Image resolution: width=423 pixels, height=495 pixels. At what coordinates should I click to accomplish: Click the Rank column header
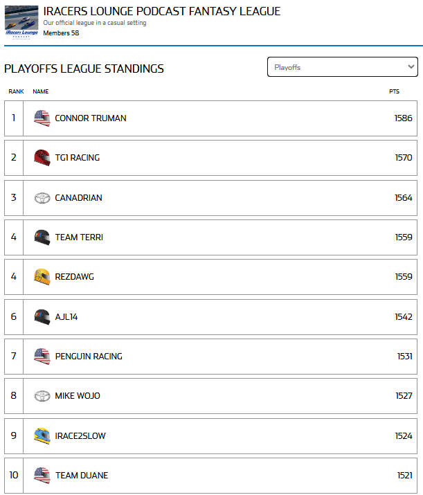click(16, 91)
